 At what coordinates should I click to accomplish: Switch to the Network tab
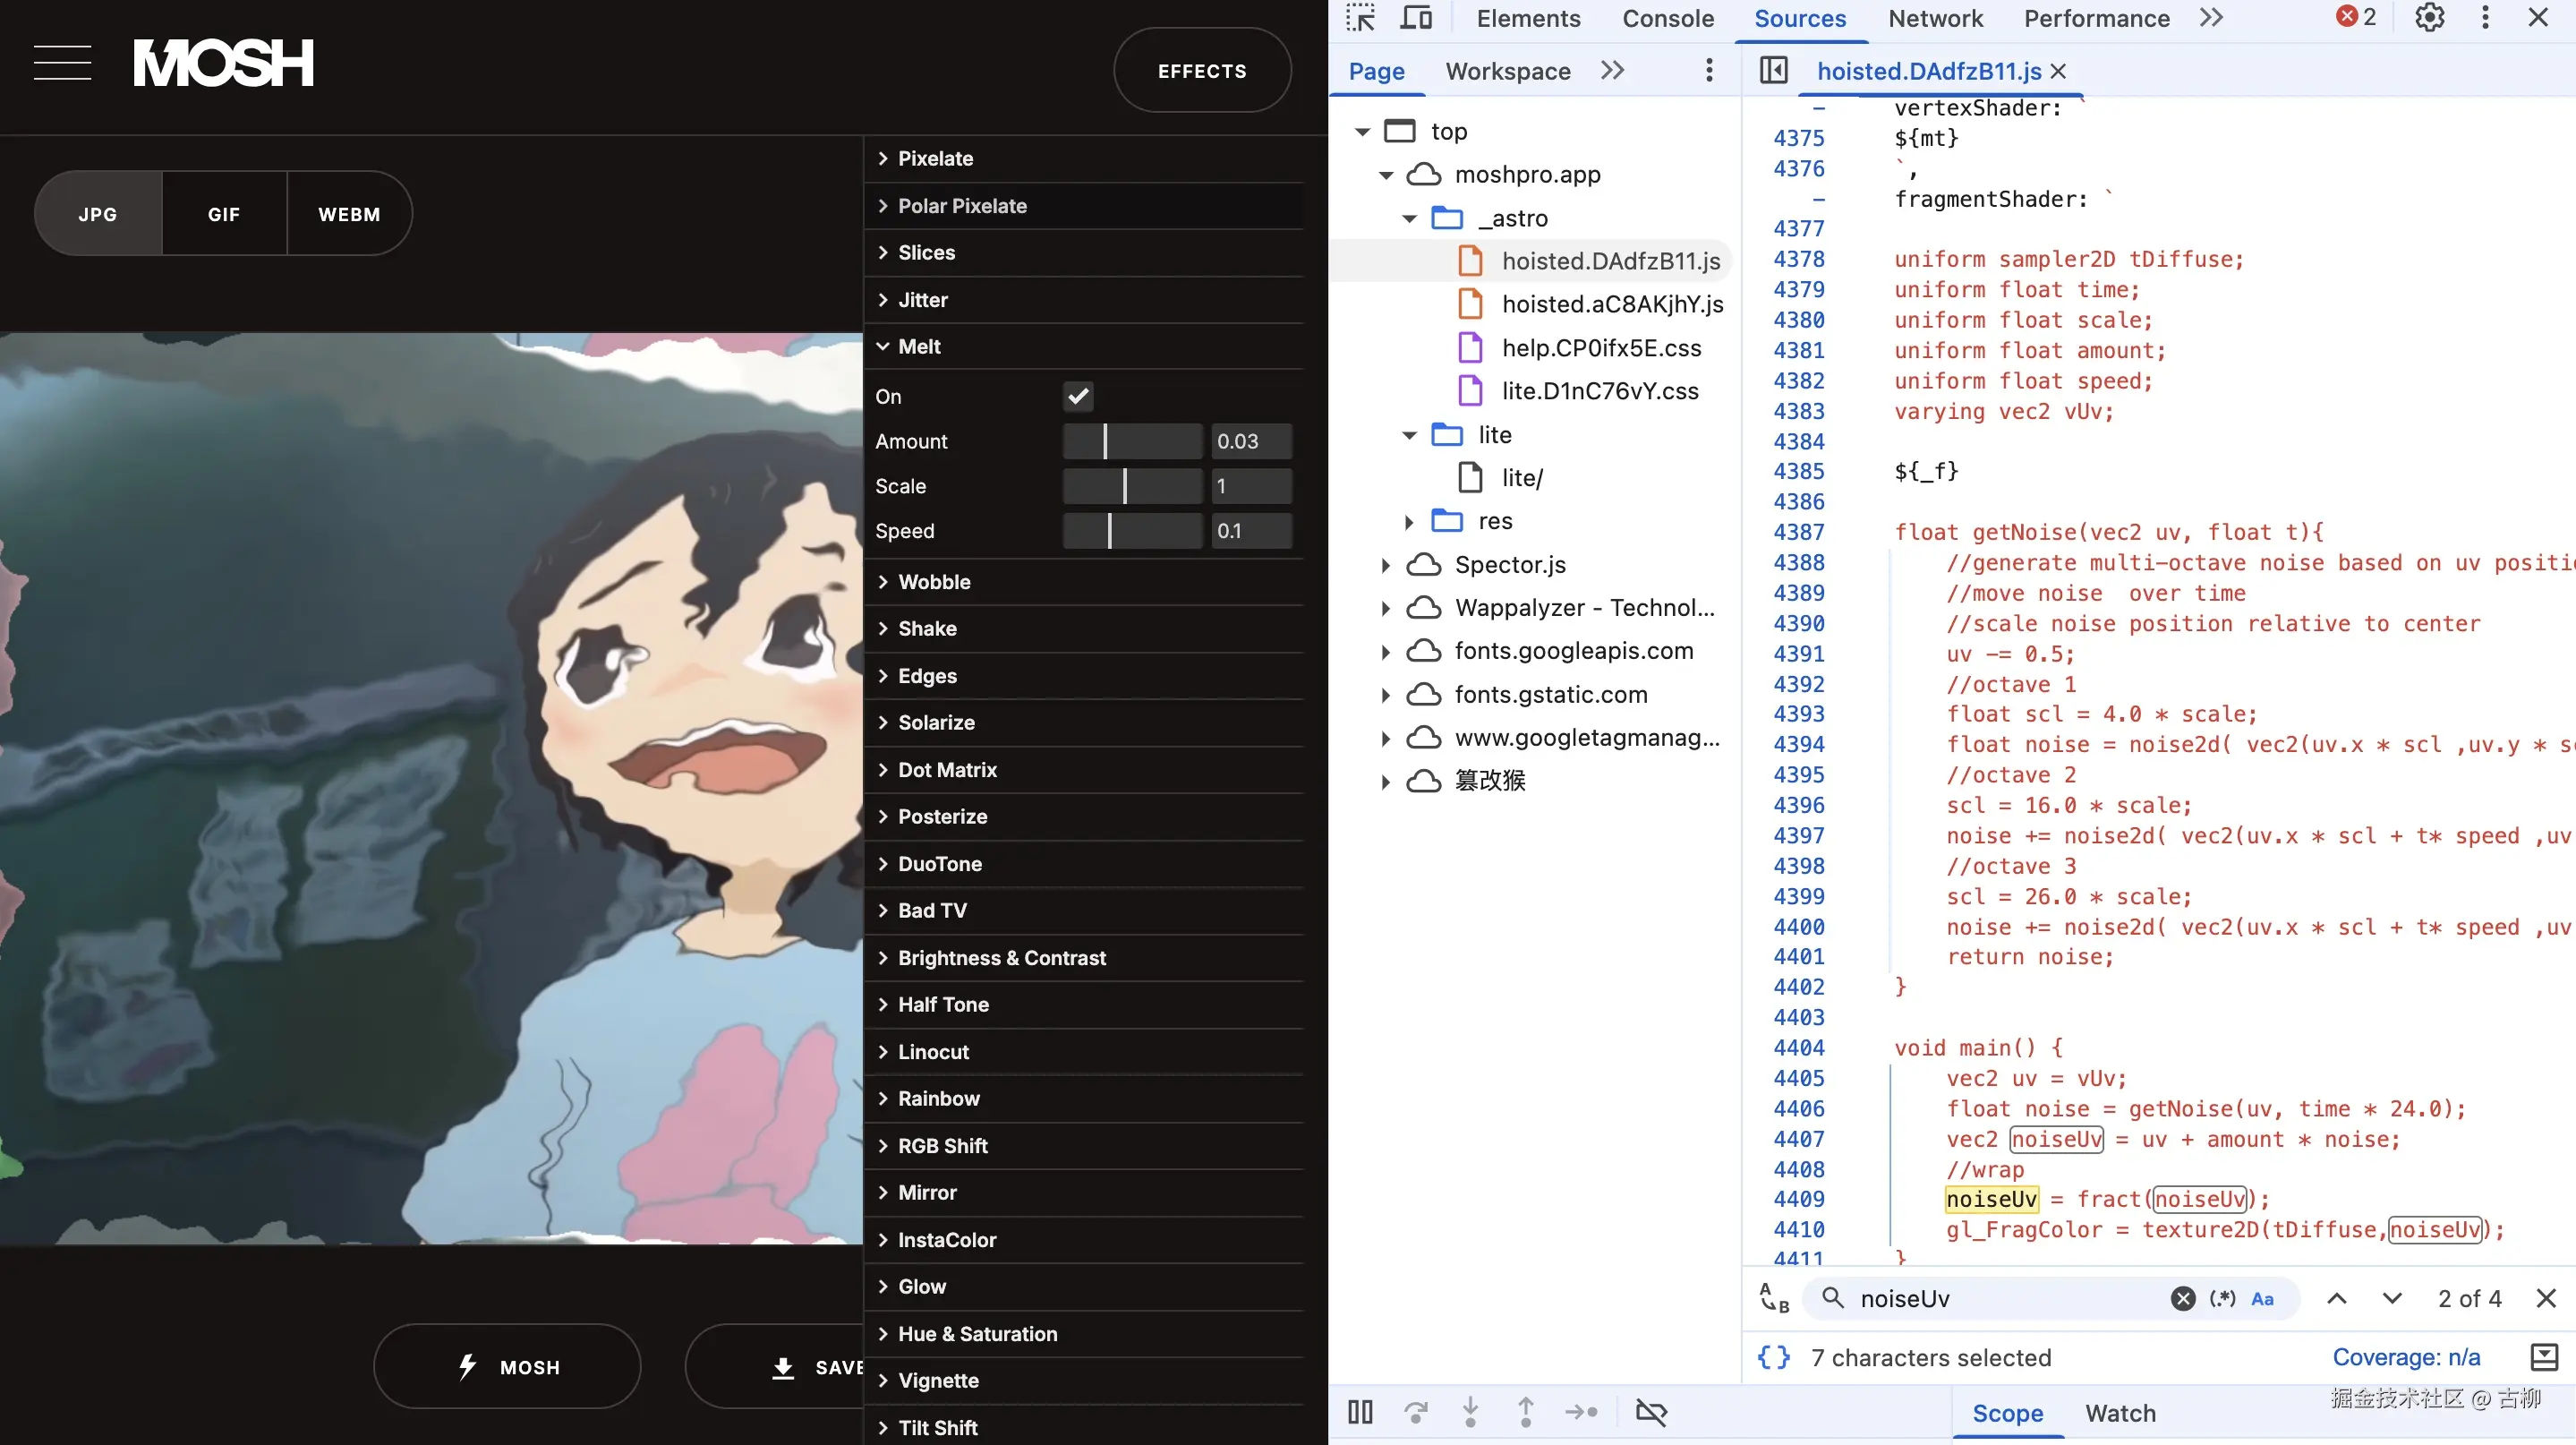(x=1934, y=18)
